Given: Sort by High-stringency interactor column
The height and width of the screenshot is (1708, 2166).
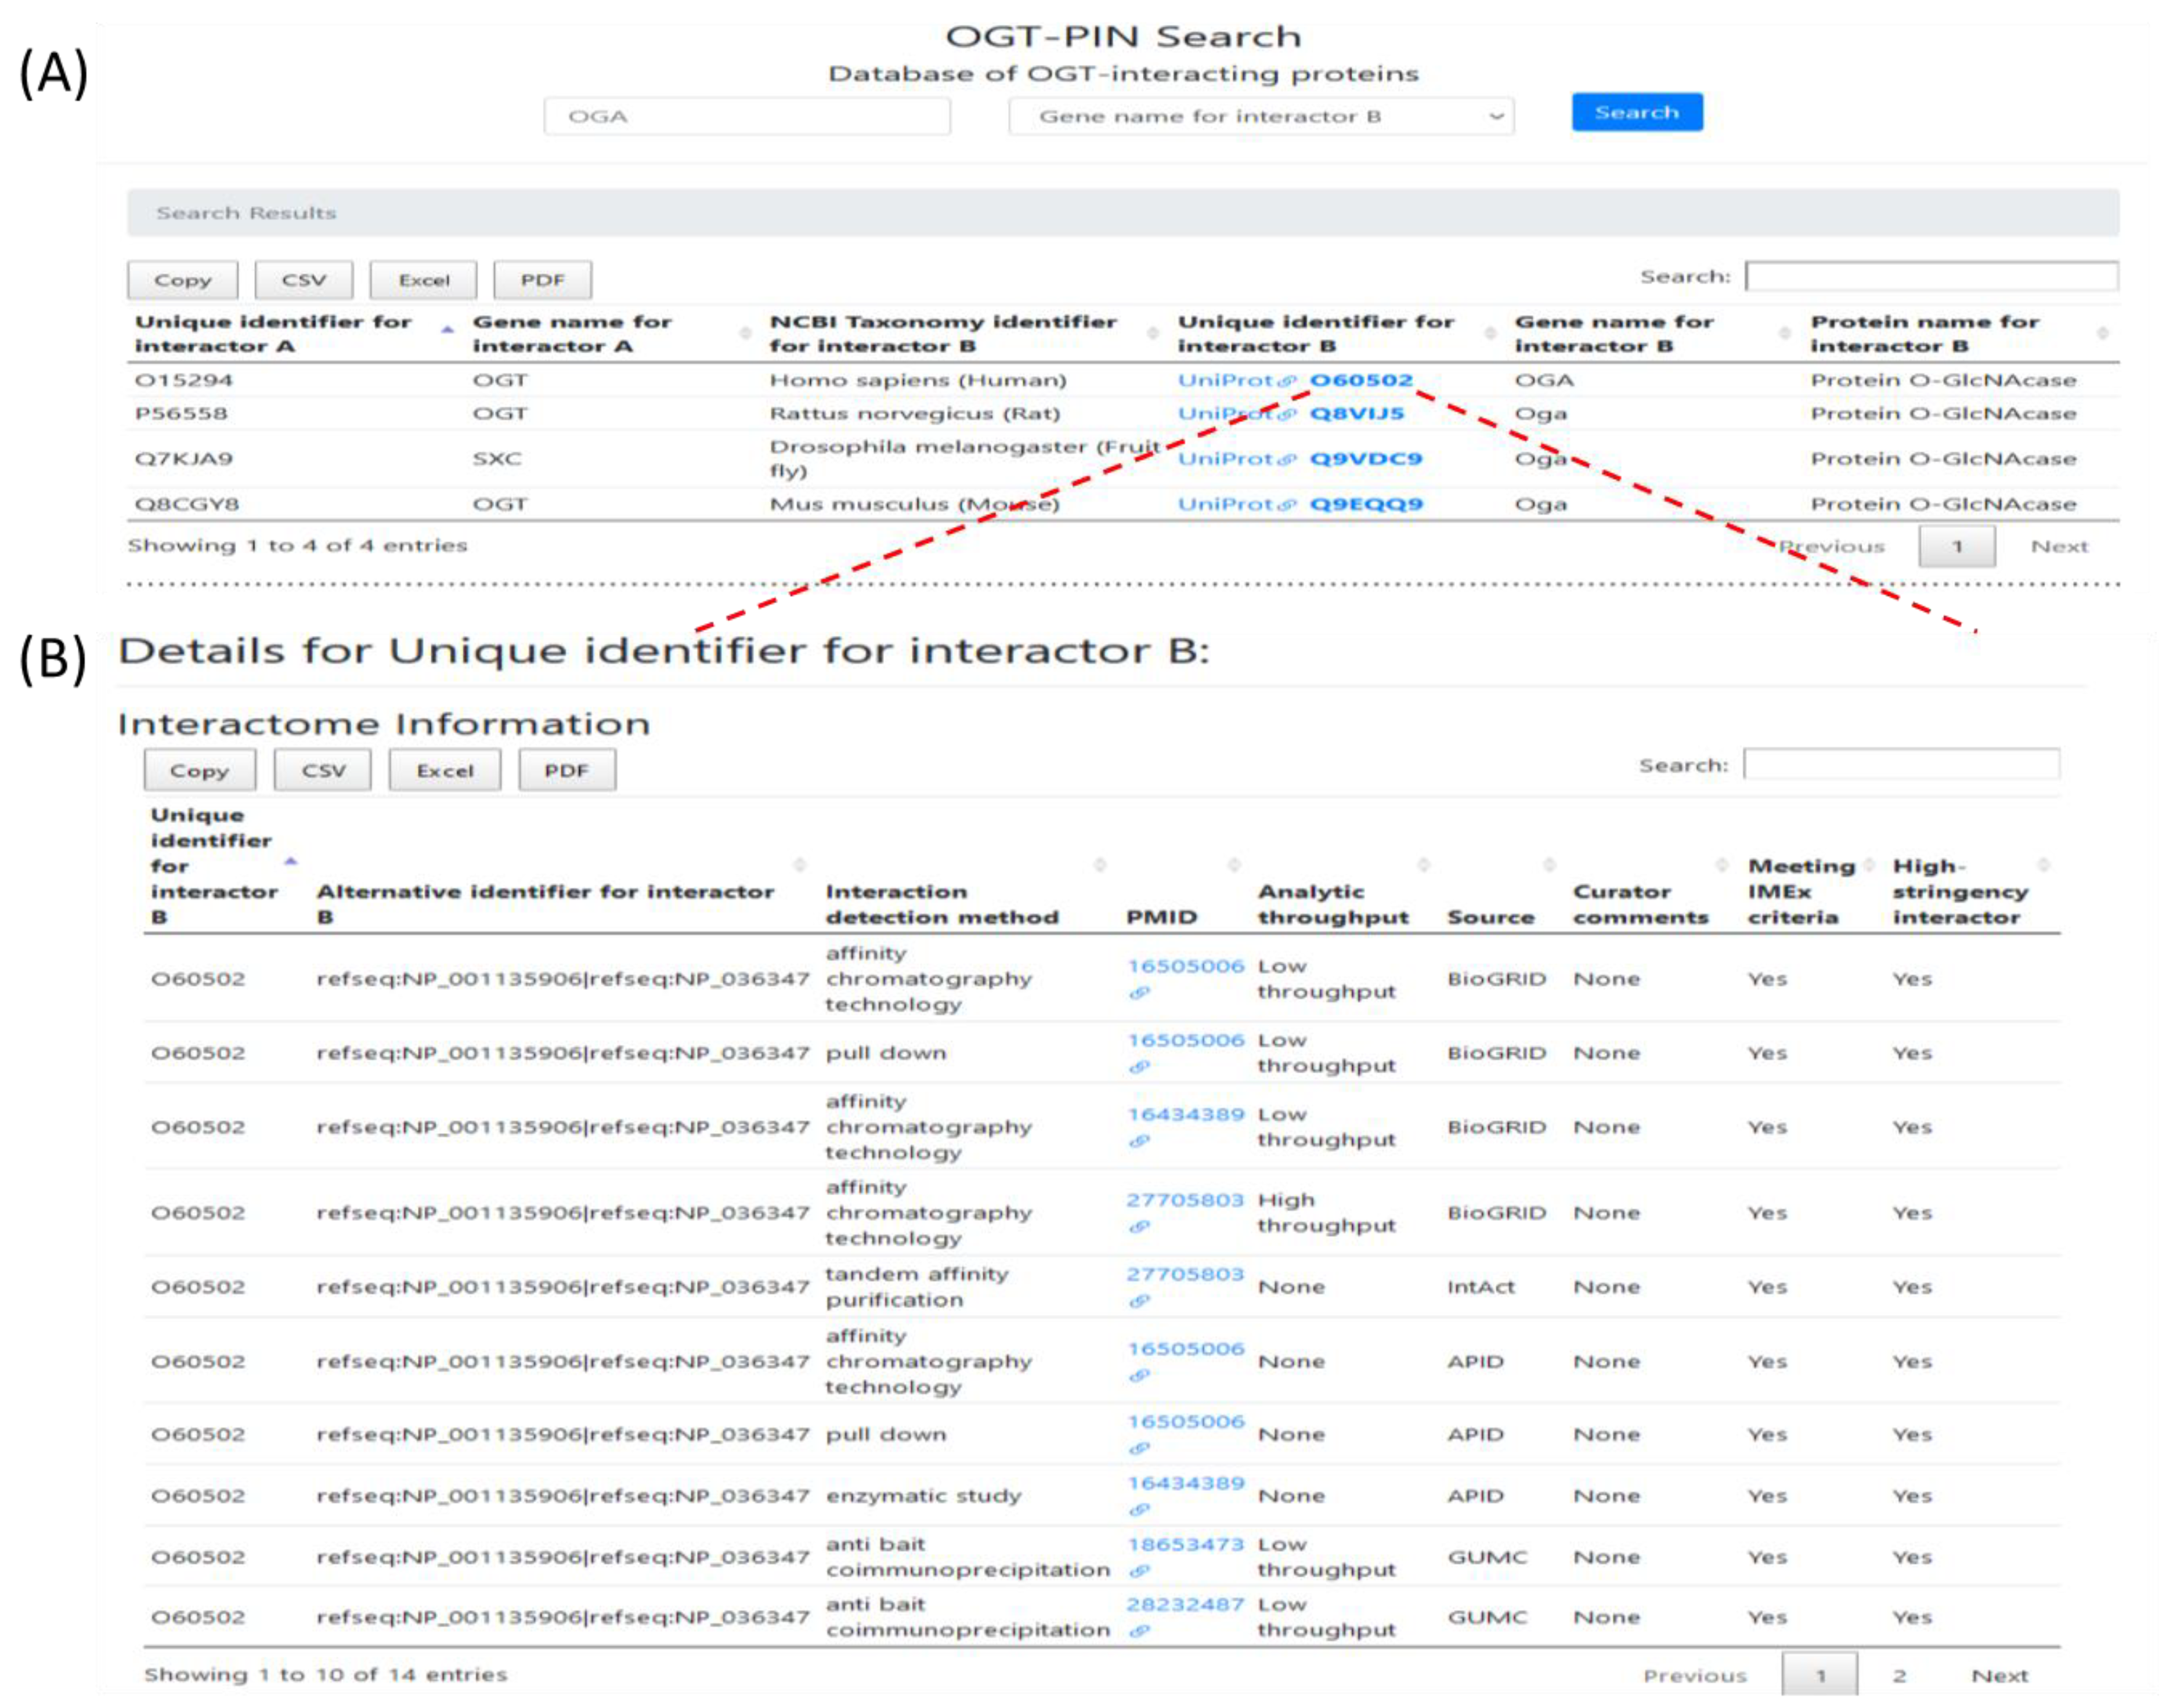Looking at the screenshot, I should [x=1958, y=891].
